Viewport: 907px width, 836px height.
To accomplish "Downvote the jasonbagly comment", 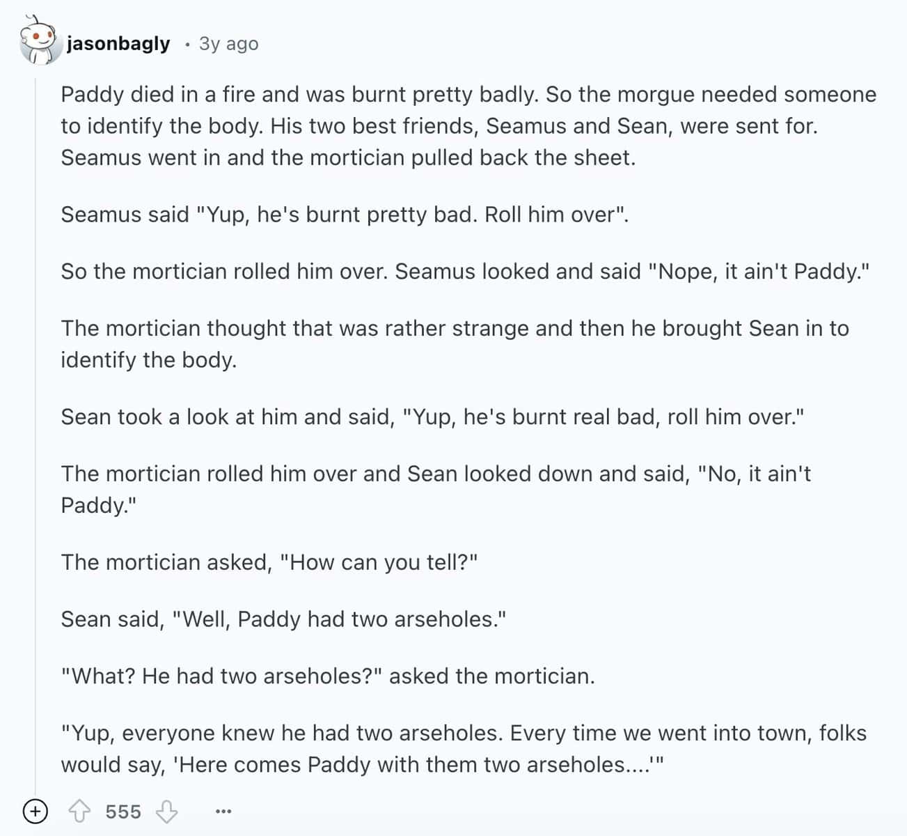I will click(x=166, y=812).
